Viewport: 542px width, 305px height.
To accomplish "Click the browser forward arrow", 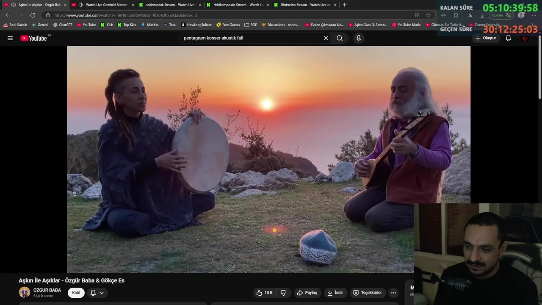I will [x=20, y=15].
